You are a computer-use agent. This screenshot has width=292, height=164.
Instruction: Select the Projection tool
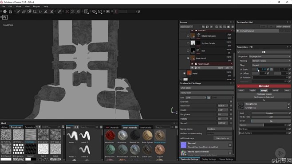click(x=29, y=12)
